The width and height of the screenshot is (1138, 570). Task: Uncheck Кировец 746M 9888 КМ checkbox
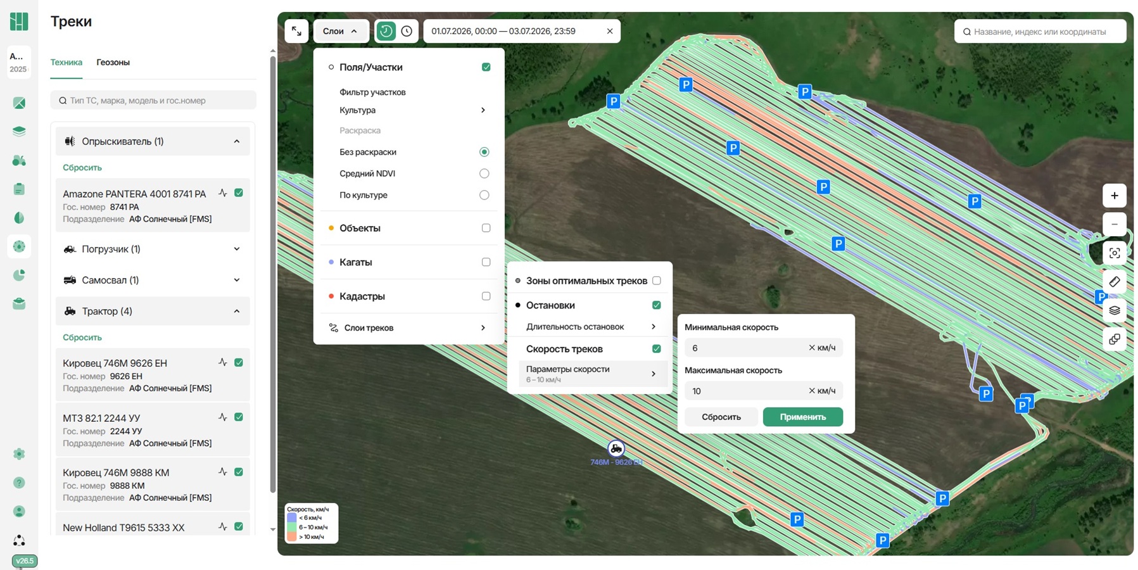[239, 472]
